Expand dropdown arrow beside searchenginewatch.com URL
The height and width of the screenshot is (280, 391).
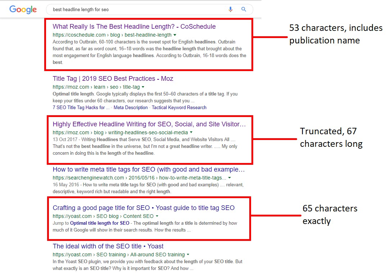click(x=229, y=178)
